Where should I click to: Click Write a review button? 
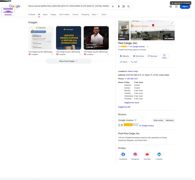click(158, 120)
